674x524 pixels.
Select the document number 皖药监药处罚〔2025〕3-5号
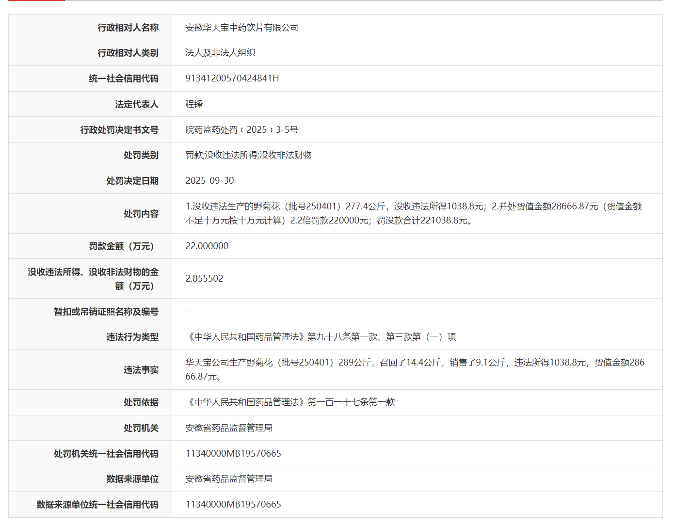(241, 129)
